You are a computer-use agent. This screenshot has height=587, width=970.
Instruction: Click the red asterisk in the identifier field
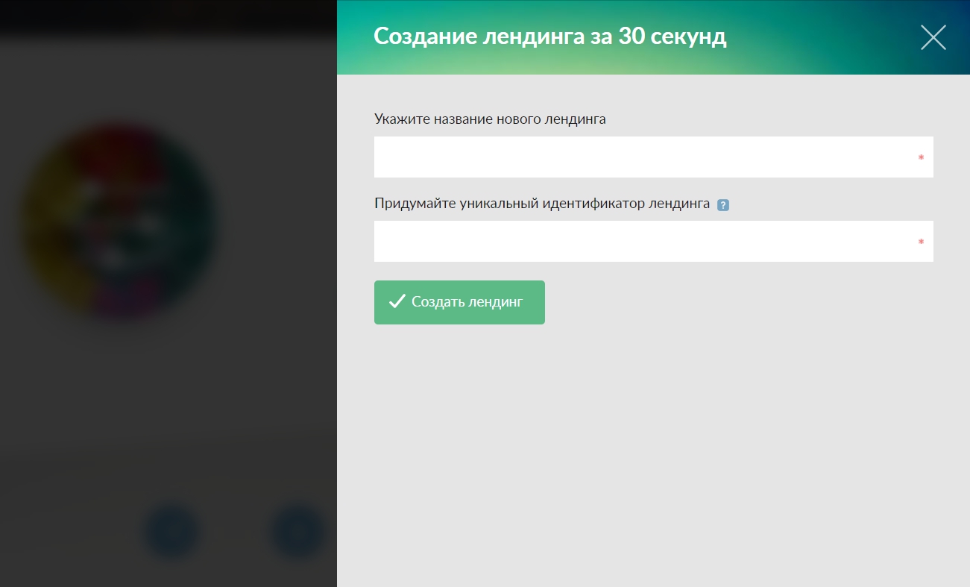coord(921,242)
